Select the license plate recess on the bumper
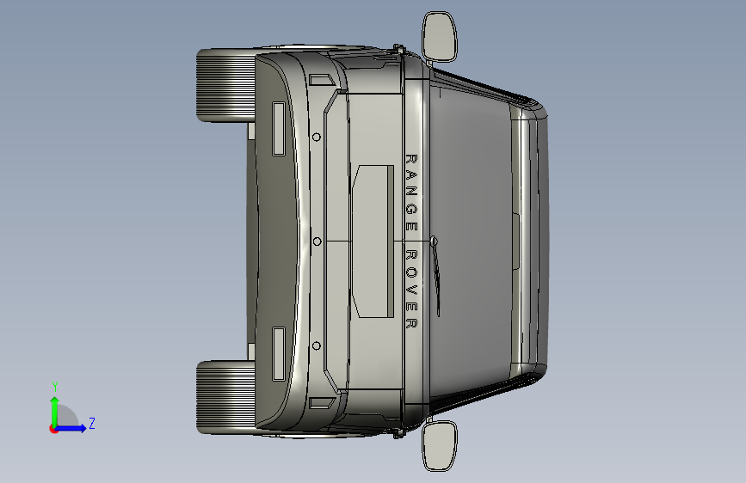746x483 pixels. 373,241
